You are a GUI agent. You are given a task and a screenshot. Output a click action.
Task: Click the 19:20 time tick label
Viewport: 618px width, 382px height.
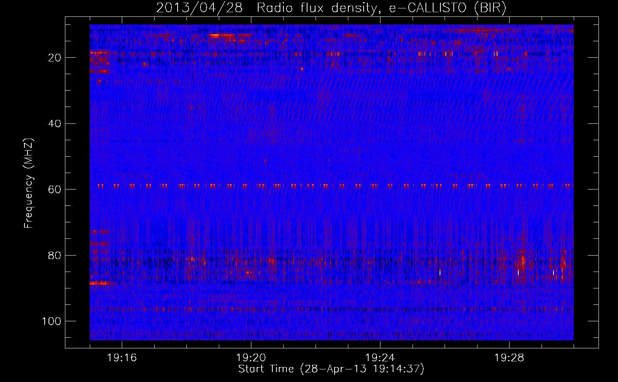tap(251, 358)
